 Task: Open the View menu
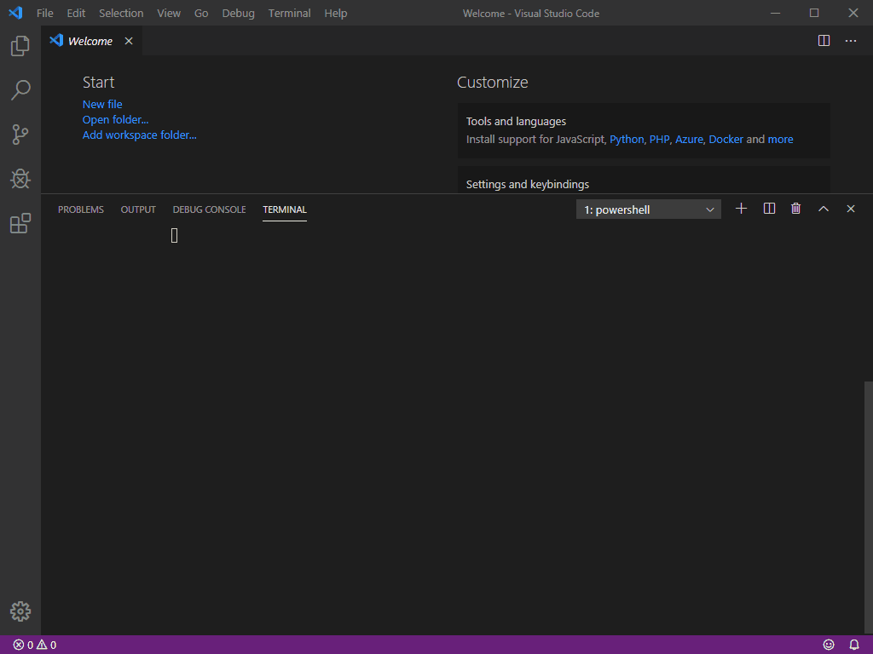click(169, 14)
